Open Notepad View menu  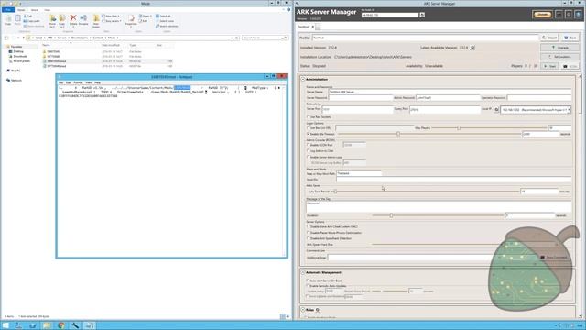(x=89, y=82)
